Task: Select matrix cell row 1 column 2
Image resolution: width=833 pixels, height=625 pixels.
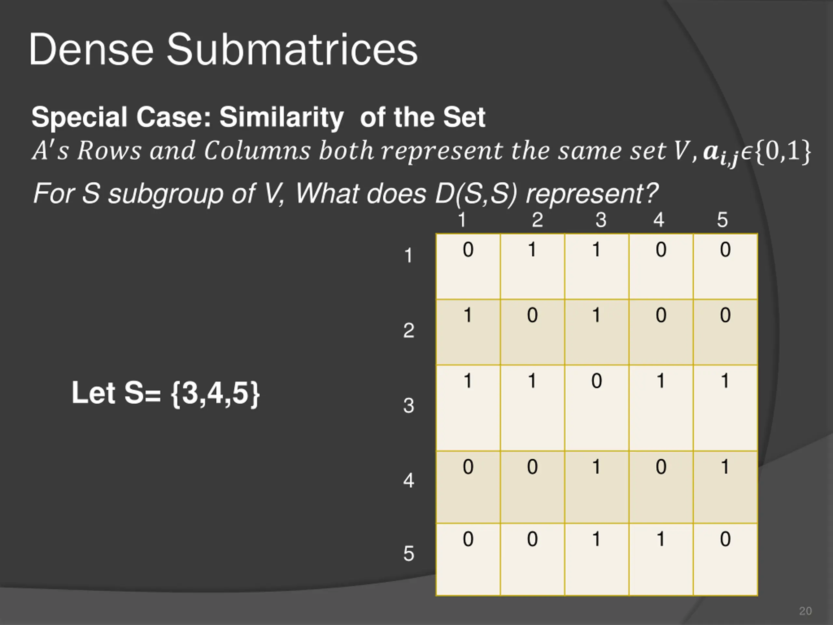Action: tap(532, 266)
